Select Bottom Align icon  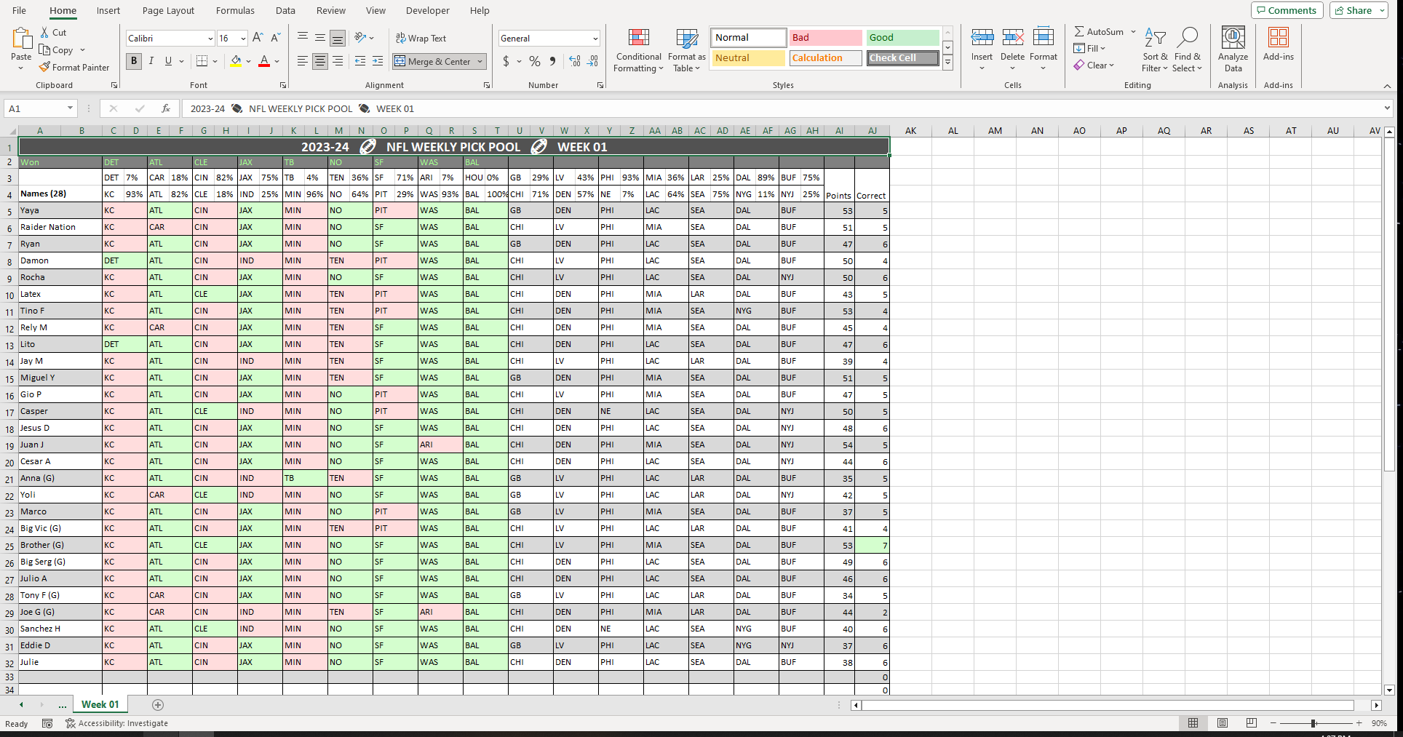pos(338,38)
